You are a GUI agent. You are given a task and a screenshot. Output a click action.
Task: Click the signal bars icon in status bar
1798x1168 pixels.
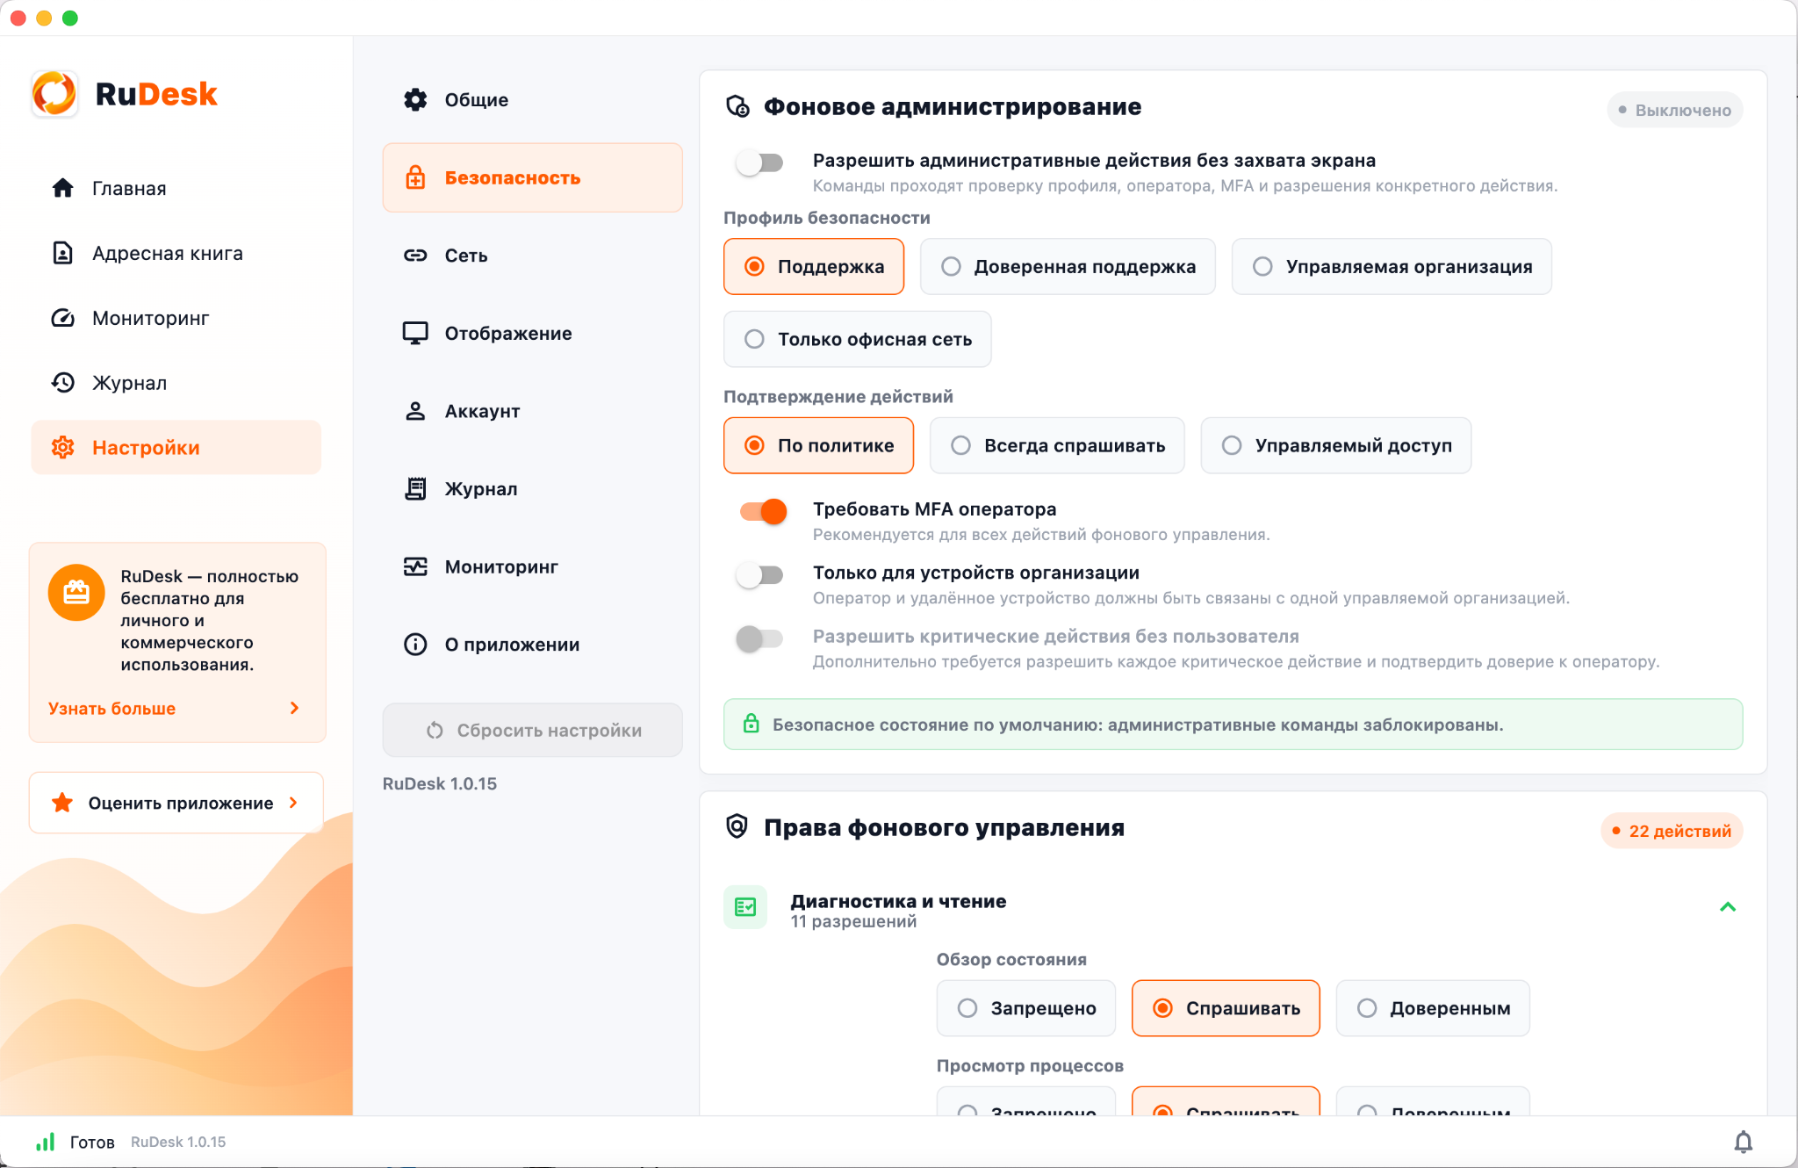[x=45, y=1142]
